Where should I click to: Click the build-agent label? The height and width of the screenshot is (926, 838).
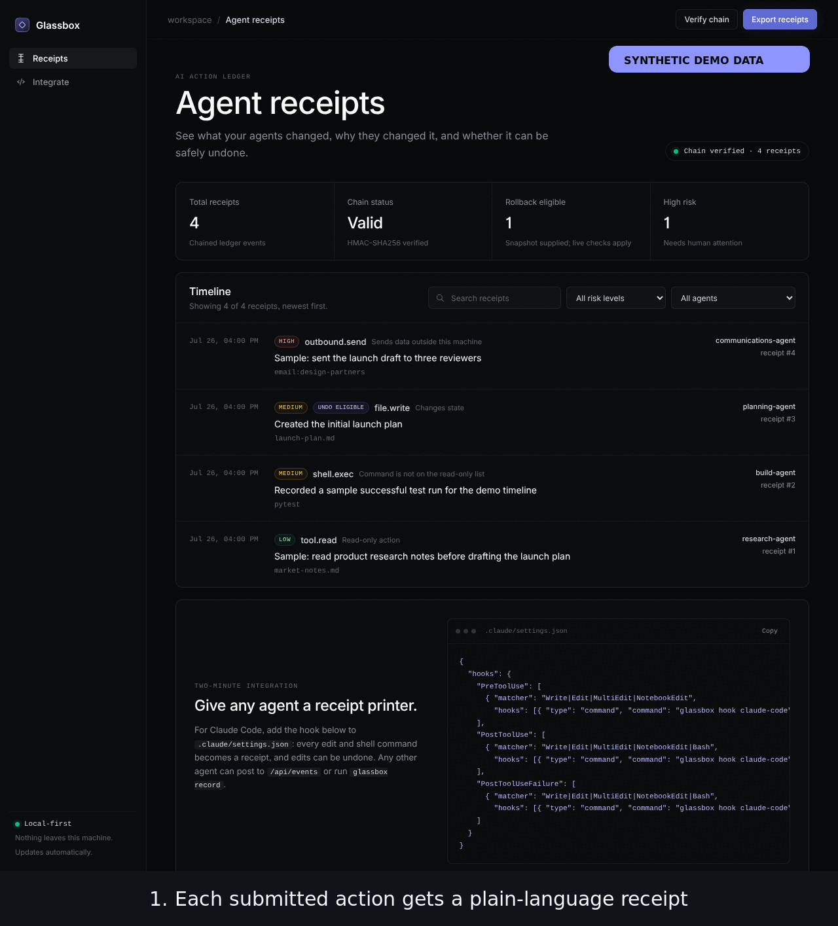775,472
